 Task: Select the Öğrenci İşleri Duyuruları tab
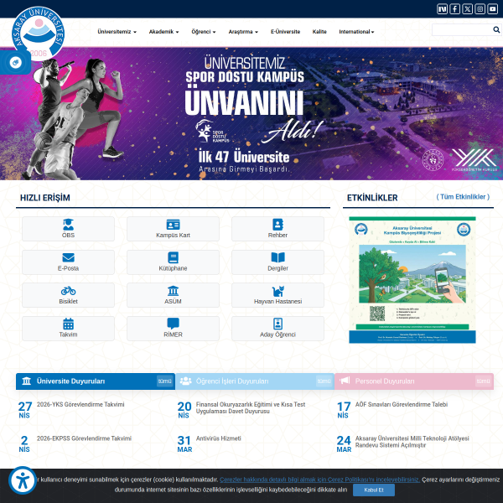coord(255,381)
